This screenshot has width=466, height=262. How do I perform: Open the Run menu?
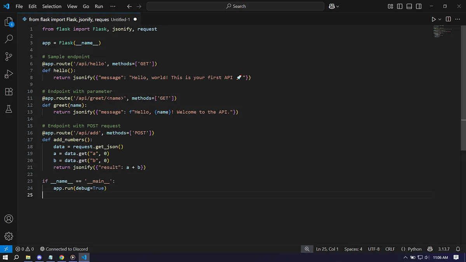(99, 6)
